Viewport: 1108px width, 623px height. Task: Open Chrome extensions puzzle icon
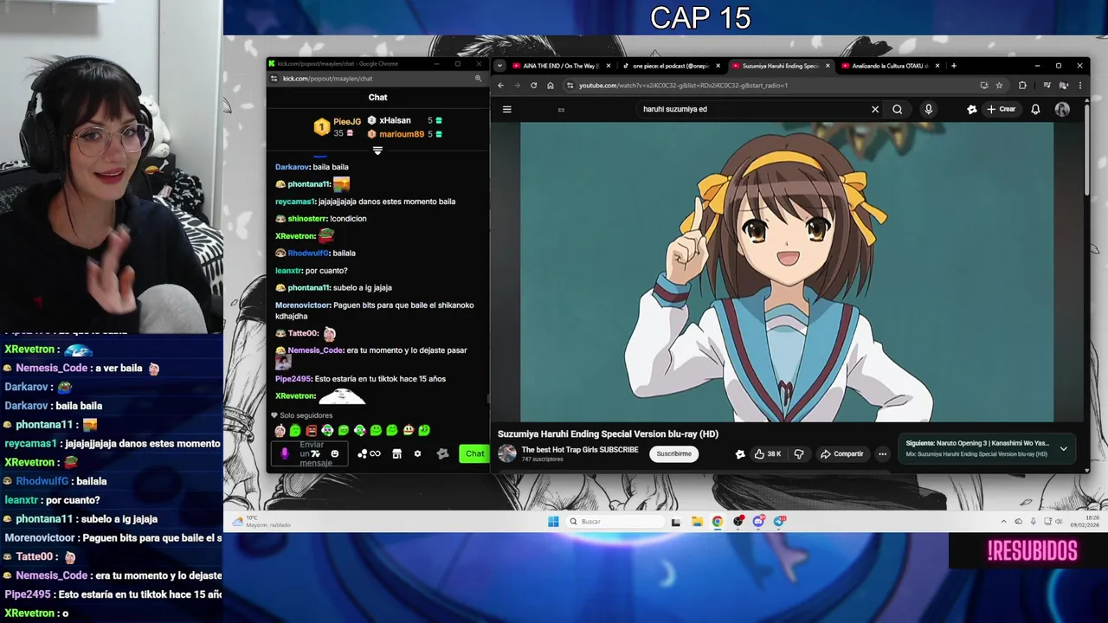click(x=1022, y=86)
